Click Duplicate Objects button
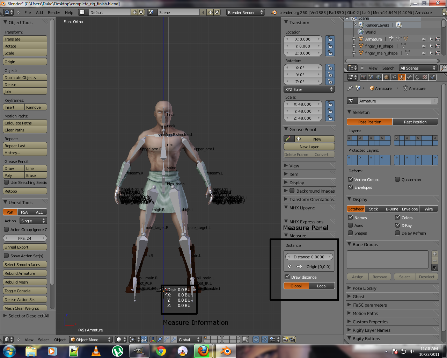Viewport: 447px width, 358px height. click(25, 77)
